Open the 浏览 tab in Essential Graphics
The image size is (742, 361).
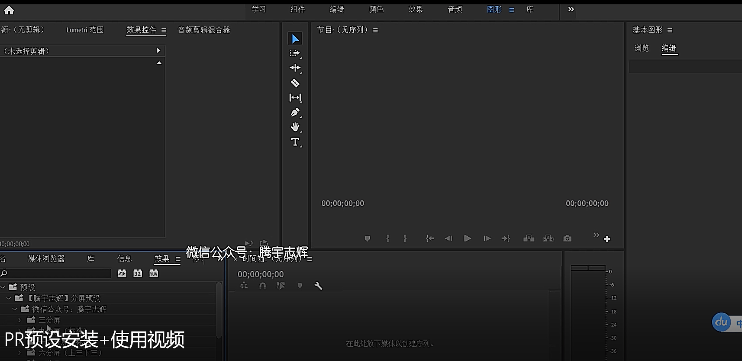[x=642, y=48]
